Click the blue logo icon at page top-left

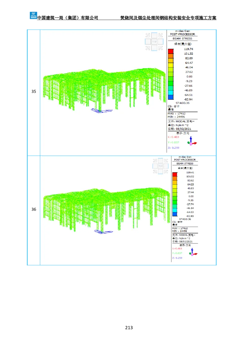(33, 15)
